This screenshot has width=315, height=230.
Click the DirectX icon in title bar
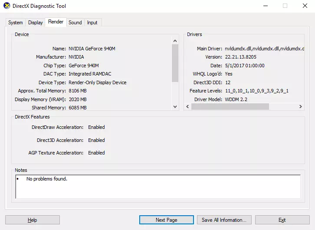[x=7, y=6]
